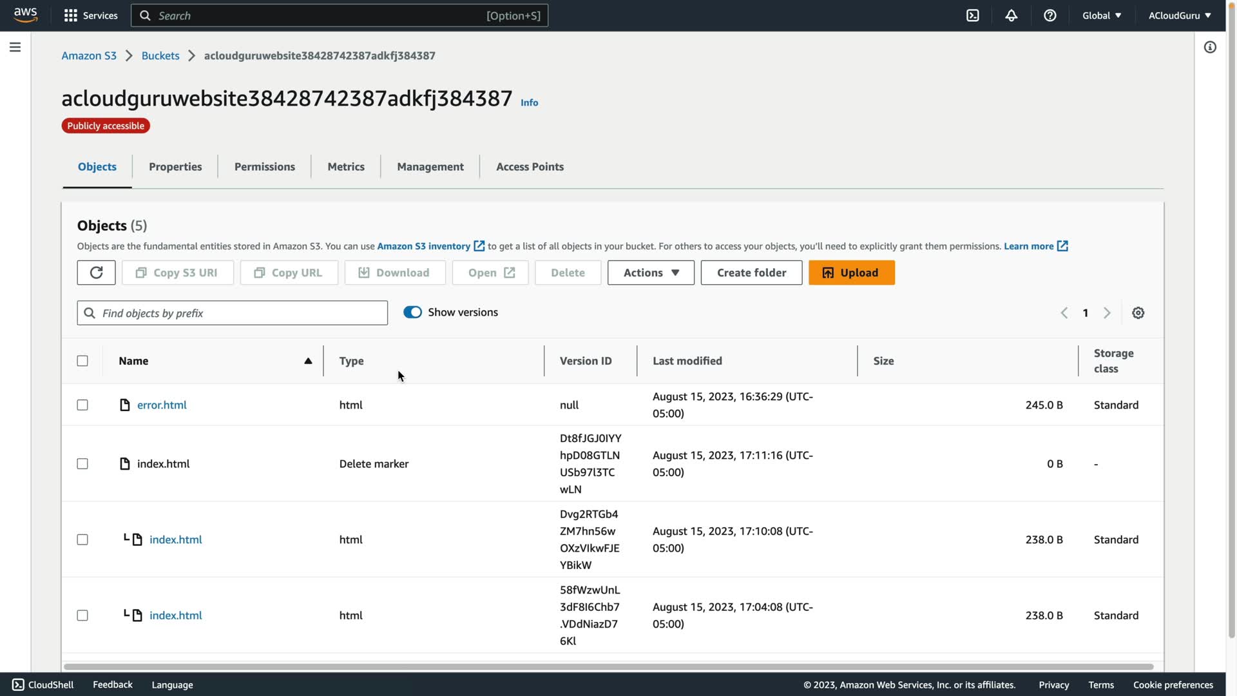
Task: Select the error.html row checkbox
Action: 82,405
